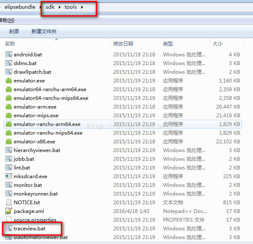Click the 2016/4/18 1:43 date of package.xml
This screenshot has height=244, width=253.
click(x=131, y=211)
